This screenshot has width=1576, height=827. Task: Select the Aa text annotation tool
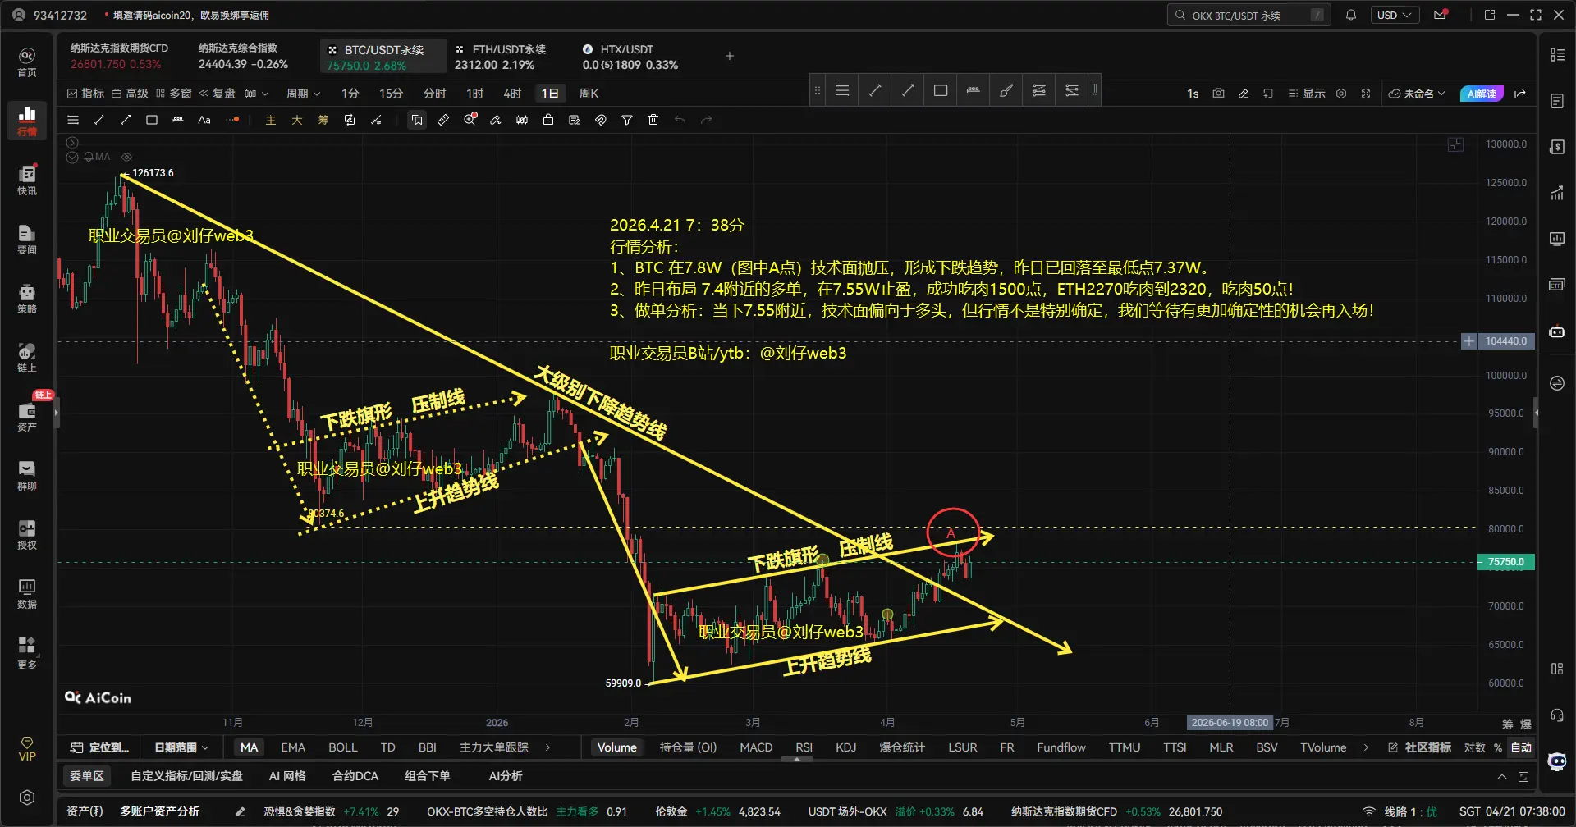[x=204, y=120]
